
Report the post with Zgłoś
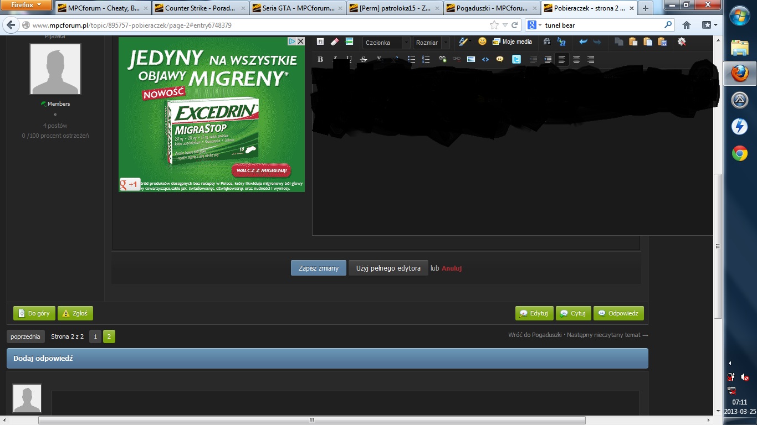point(75,313)
